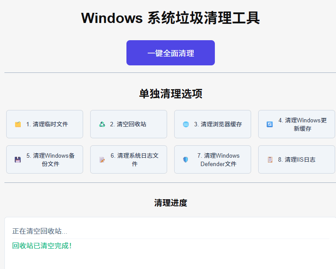Viewport: 336px width, 269px height.
Task: Run 4. 清理Windows更新缓存 cleanup
Action: (297, 124)
